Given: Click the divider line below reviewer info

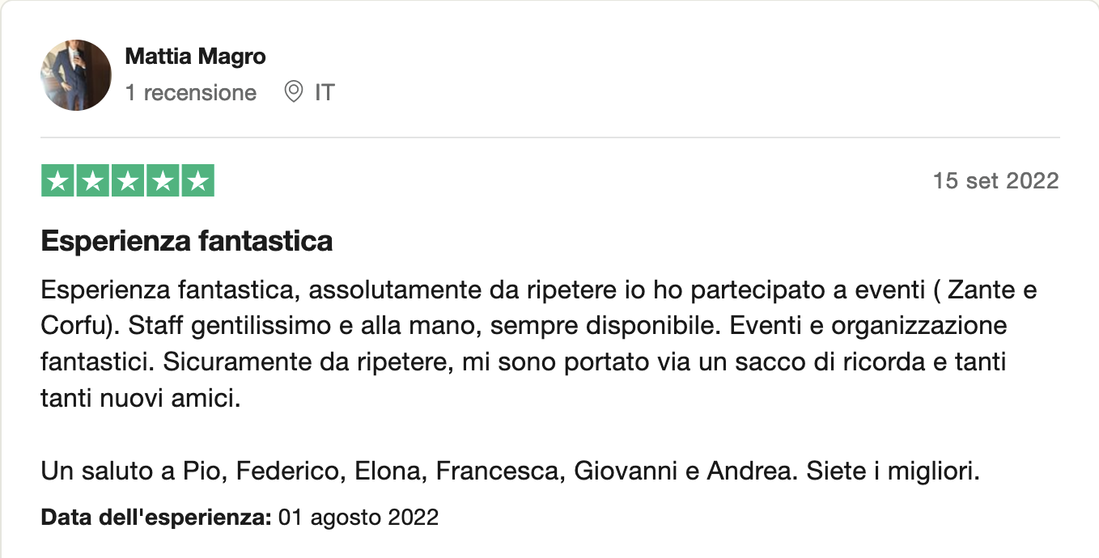Looking at the screenshot, I should (550, 137).
